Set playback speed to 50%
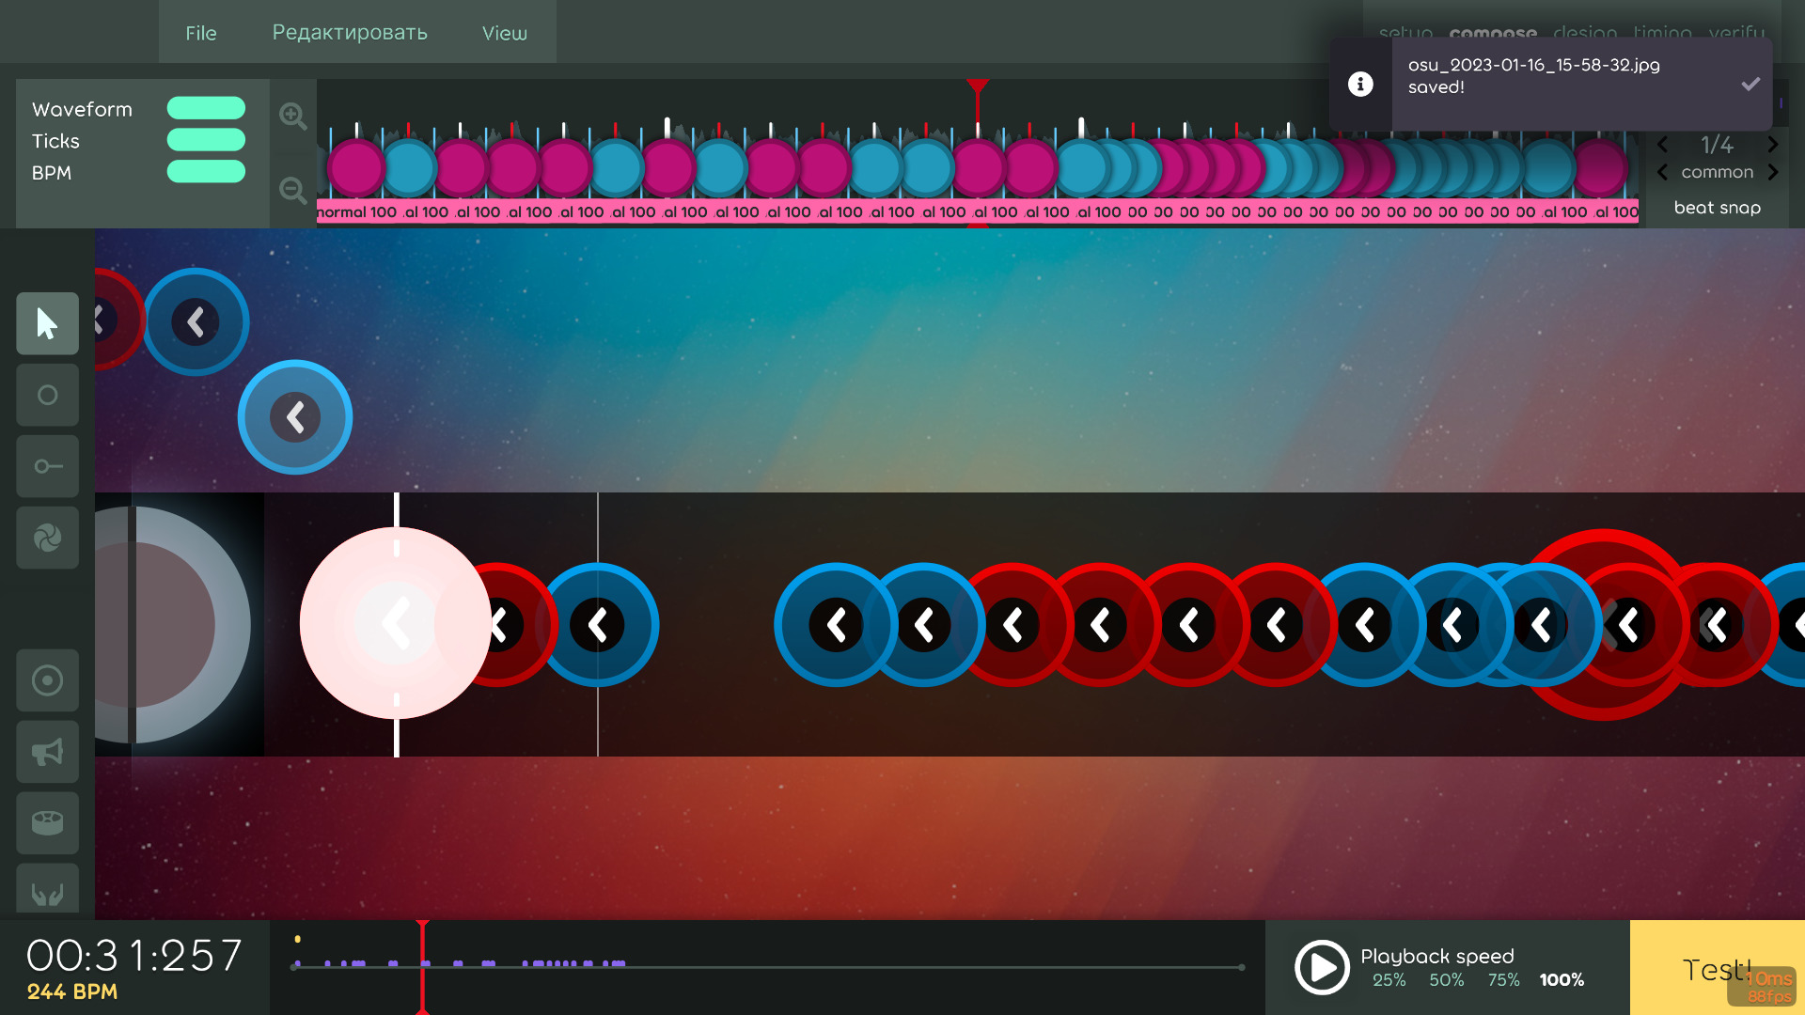Screen dimensions: 1805x1015 point(1445,979)
